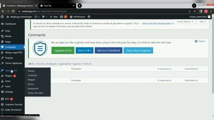Open the comments bubble in admin bar

point(44,17)
